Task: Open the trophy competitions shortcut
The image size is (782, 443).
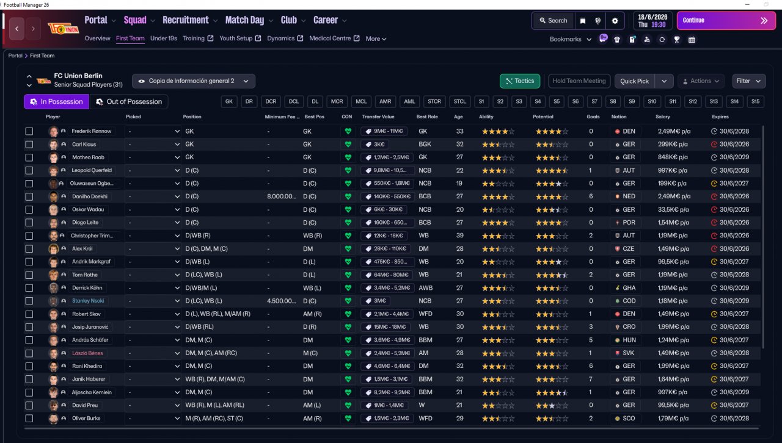Action: coord(677,40)
